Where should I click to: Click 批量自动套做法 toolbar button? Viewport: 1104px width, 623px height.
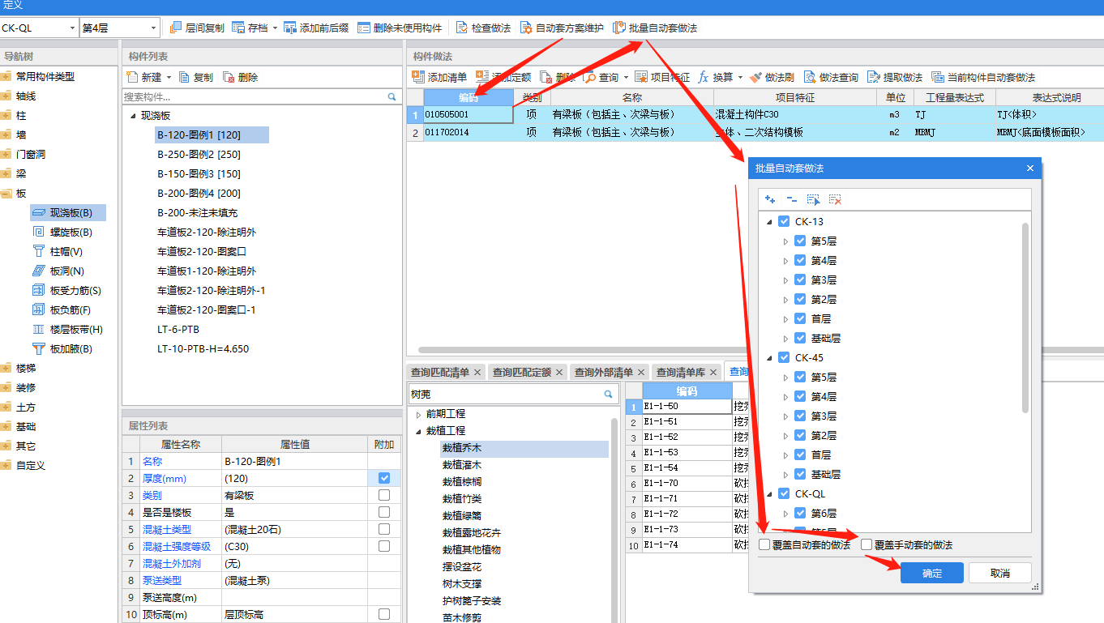coord(655,28)
